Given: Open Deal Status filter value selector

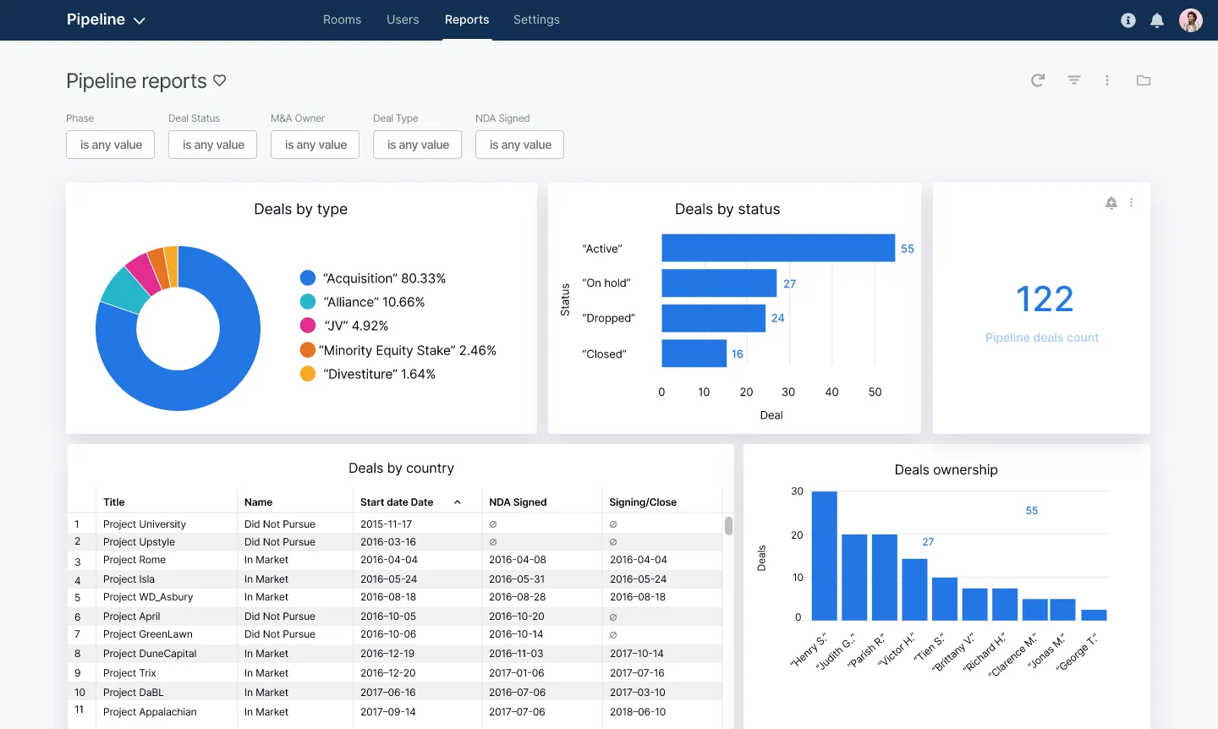Looking at the screenshot, I should [213, 145].
